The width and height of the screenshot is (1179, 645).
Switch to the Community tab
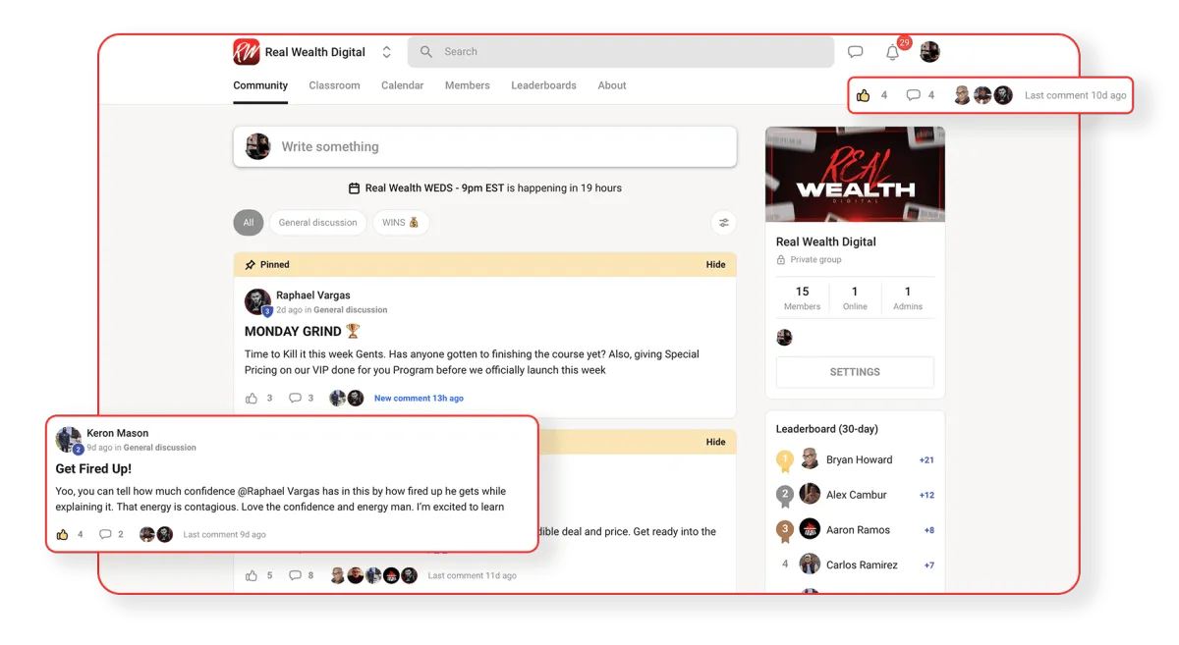pyautogui.click(x=260, y=85)
